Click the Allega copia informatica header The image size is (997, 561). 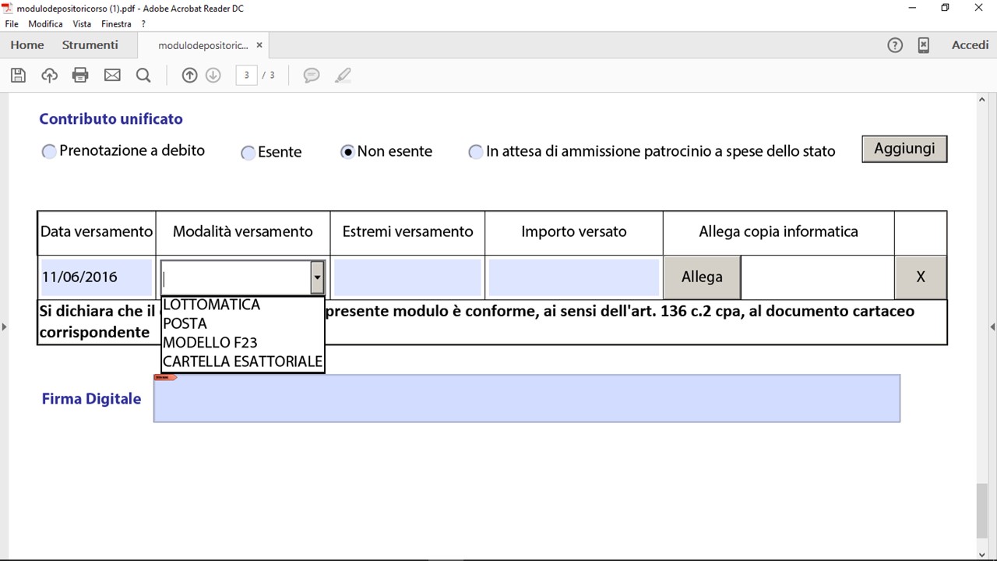778,231
